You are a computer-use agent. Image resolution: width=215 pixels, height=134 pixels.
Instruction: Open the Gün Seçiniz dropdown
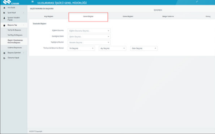click(144, 48)
